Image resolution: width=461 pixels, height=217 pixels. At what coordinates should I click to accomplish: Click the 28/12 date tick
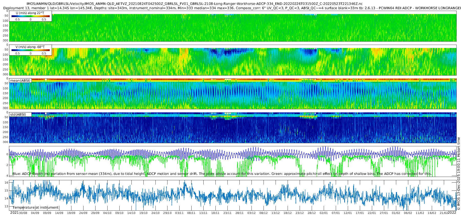pyautogui.click(x=312, y=213)
